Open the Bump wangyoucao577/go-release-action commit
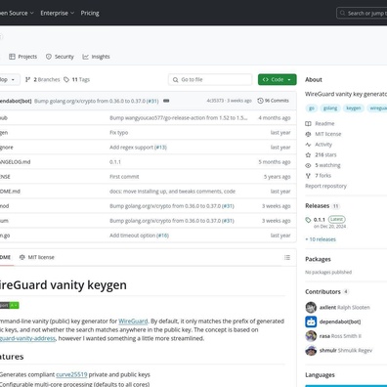 [x=179, y=118]
